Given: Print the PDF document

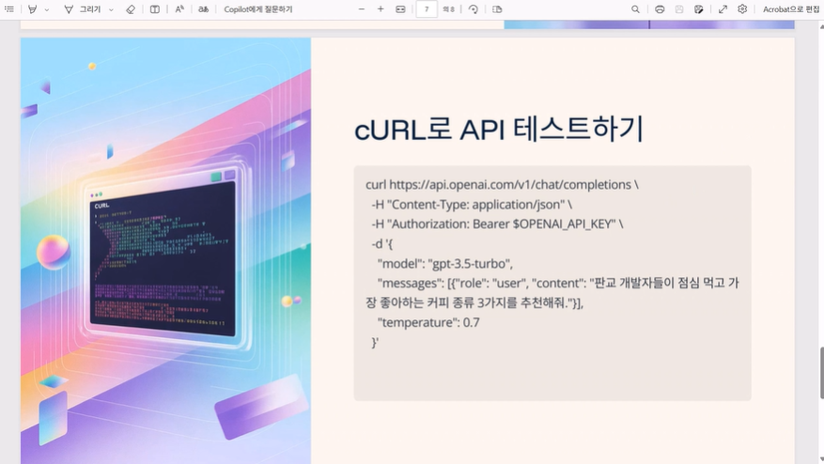Looking at the screenshot, I should coord(660,9).
